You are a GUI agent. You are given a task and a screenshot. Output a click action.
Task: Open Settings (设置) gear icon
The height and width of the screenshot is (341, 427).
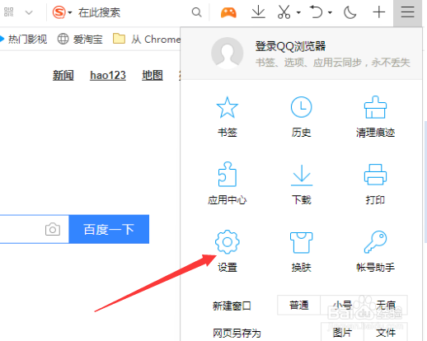pyautogui.click(x=227, y=242)
